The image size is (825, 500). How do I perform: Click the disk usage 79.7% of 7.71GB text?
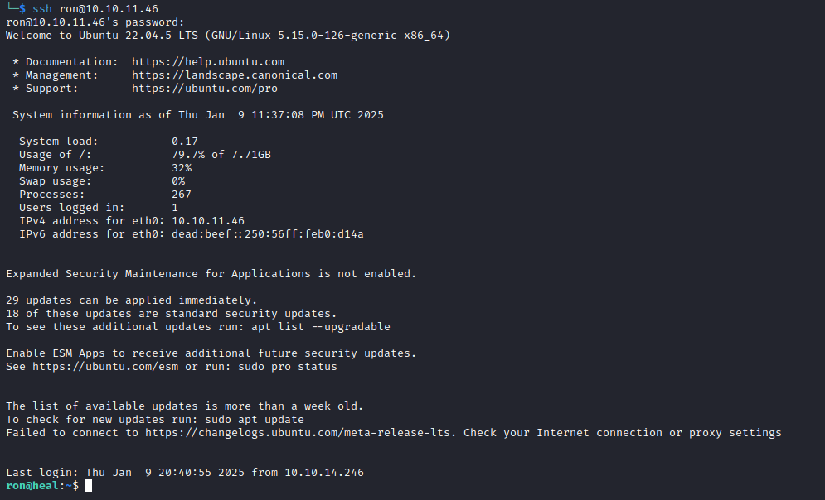coord(221,155)
